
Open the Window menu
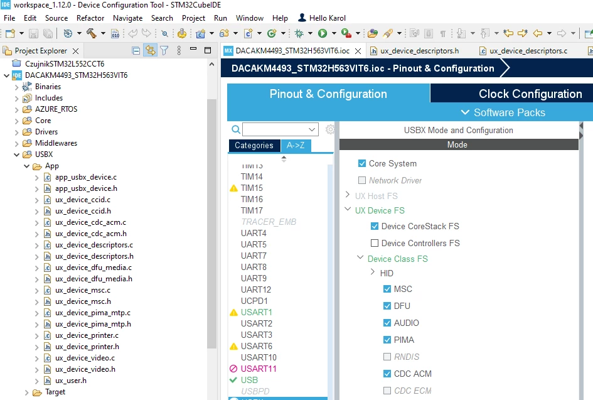pyautogui.click(x=250, y=18)
